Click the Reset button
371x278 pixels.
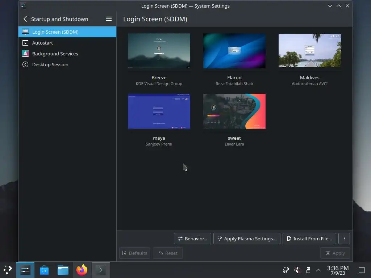pos(168,253)
